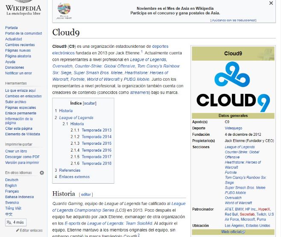Screen dimensions: 281x237
Task: Open the HyperX sponsor link
Action: pos(264,209)
